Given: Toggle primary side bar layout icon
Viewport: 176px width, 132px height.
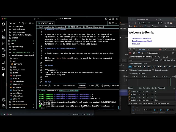Looking at the screenshot, I should click(106, 19).
